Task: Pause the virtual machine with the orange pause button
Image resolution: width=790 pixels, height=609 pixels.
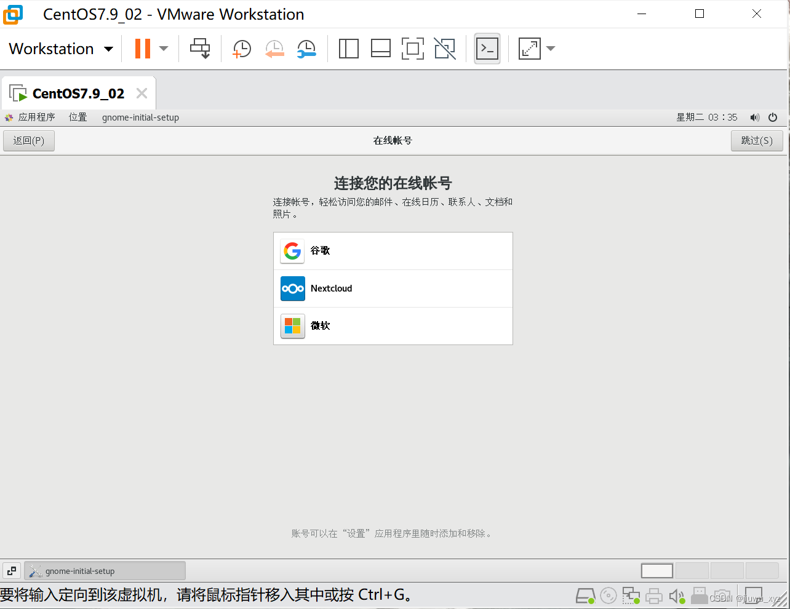Action: [x=143, y=49]
